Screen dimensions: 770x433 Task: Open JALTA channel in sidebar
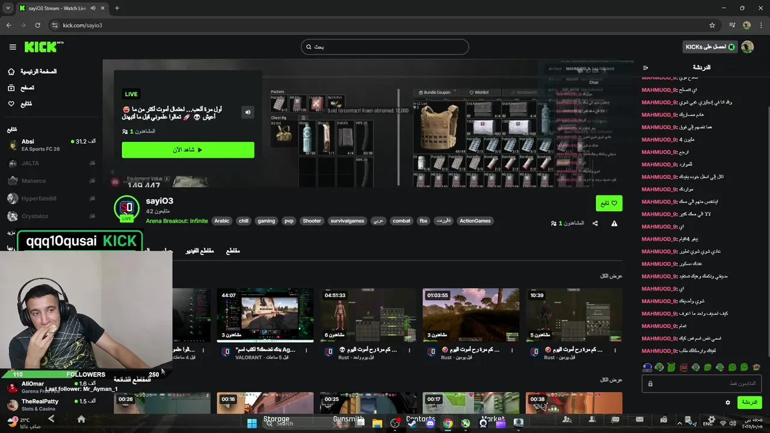52,163
